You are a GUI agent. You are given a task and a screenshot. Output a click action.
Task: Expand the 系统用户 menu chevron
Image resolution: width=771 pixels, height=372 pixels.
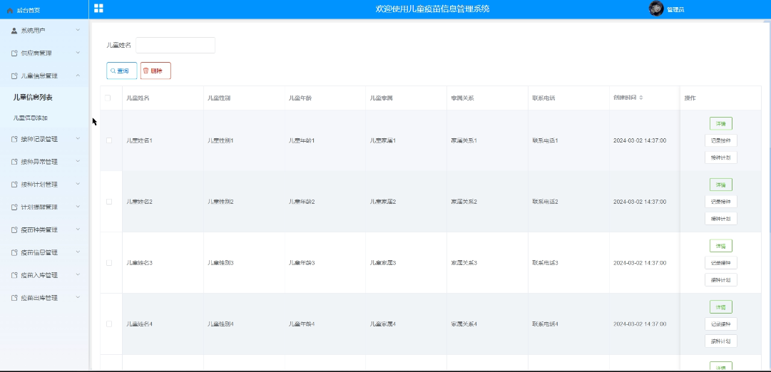point(78,30)
